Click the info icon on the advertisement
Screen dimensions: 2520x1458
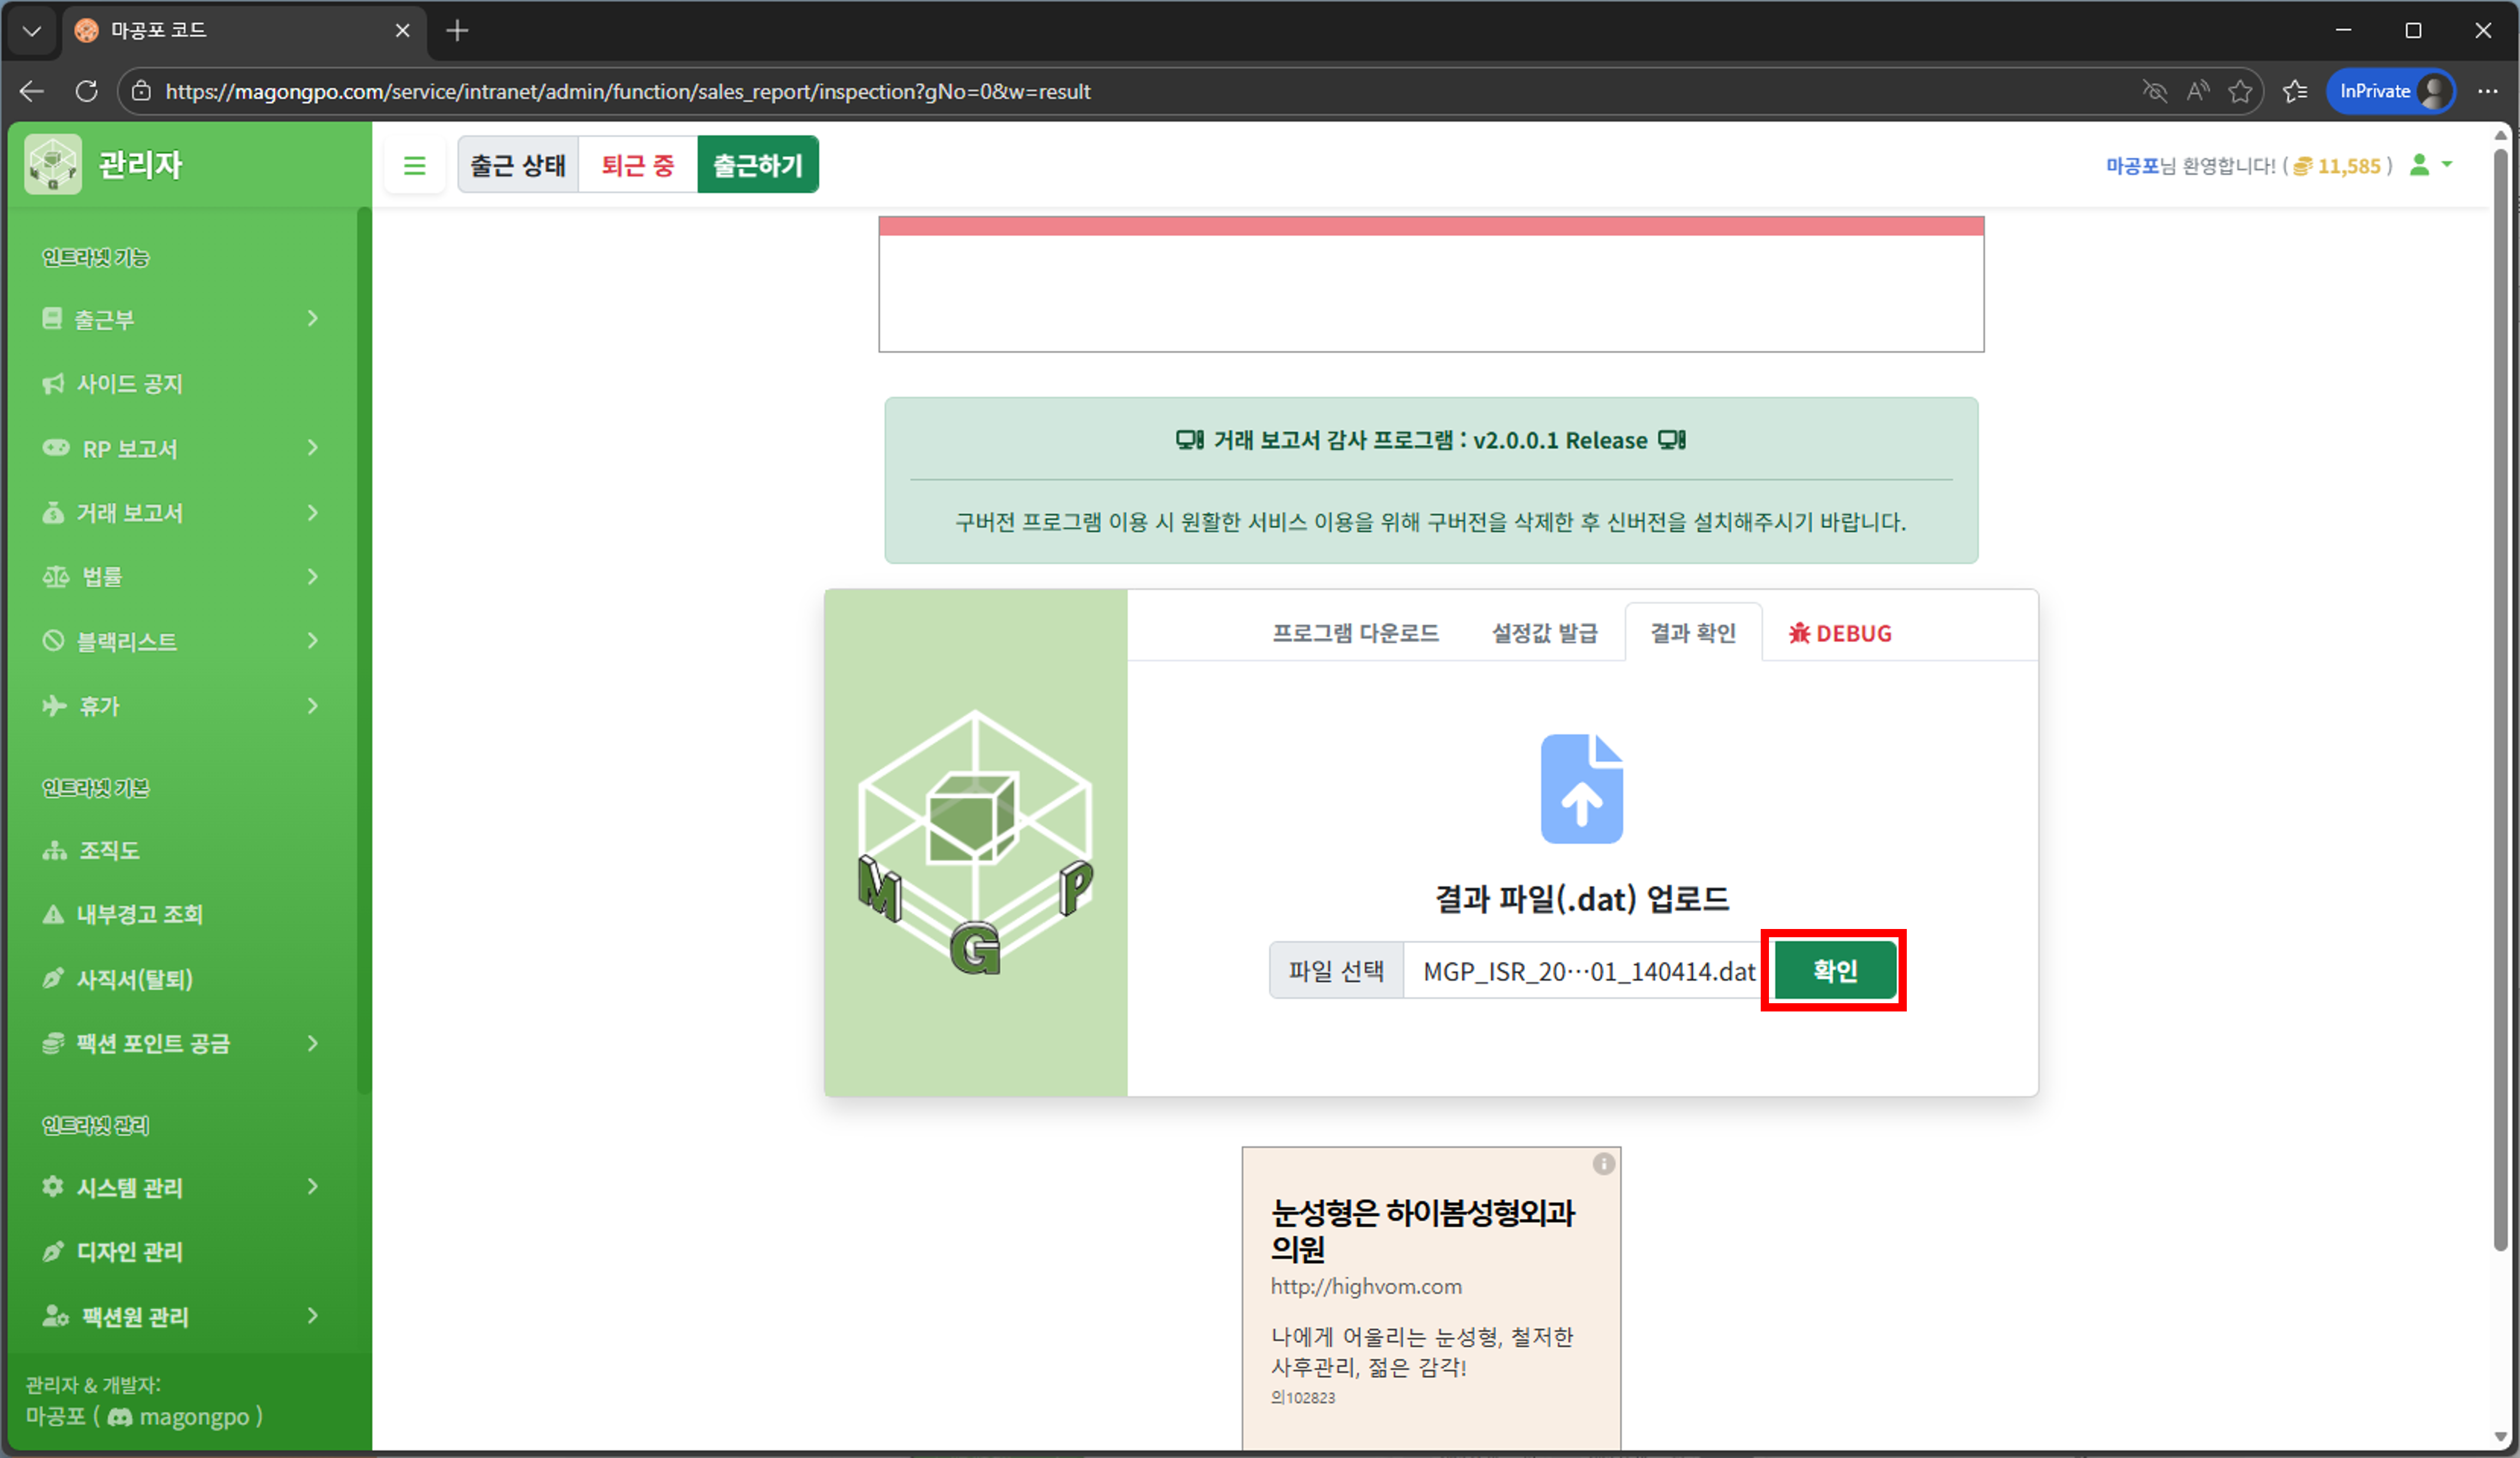click(x=1605, y=1163)
